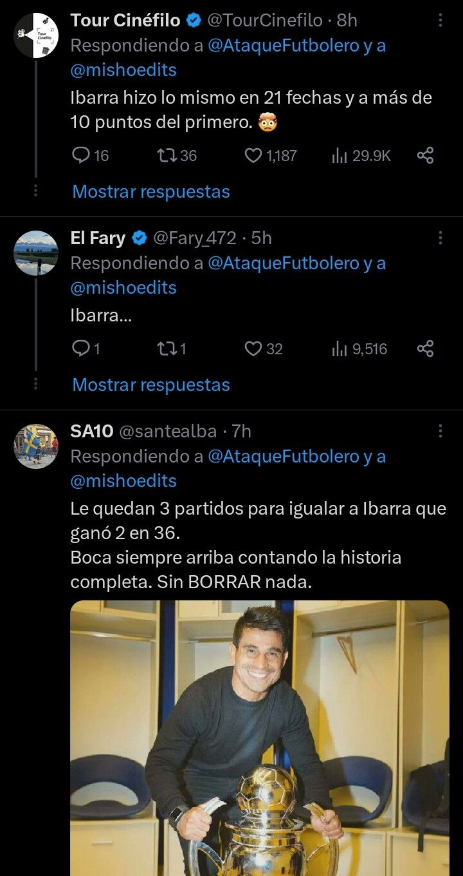Show replies under Tour Cinéfilo's tweet
463x876 pixels.
pyautogui.click(x=151, y=191)
